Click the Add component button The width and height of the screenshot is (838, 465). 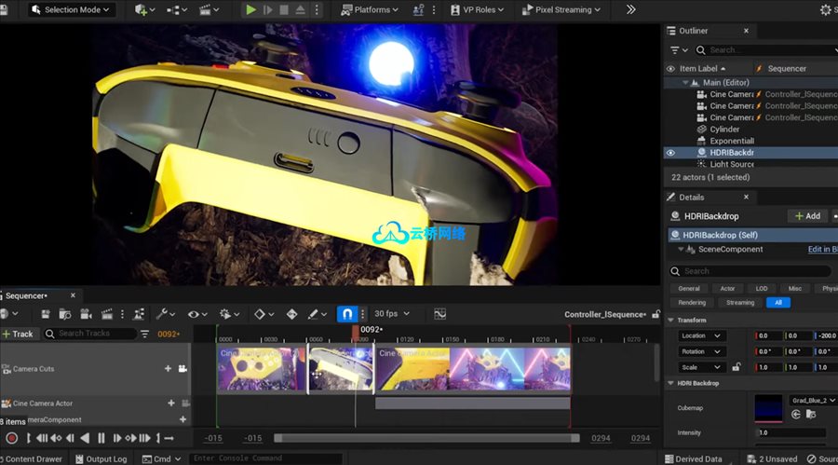(x=806, y=216)
